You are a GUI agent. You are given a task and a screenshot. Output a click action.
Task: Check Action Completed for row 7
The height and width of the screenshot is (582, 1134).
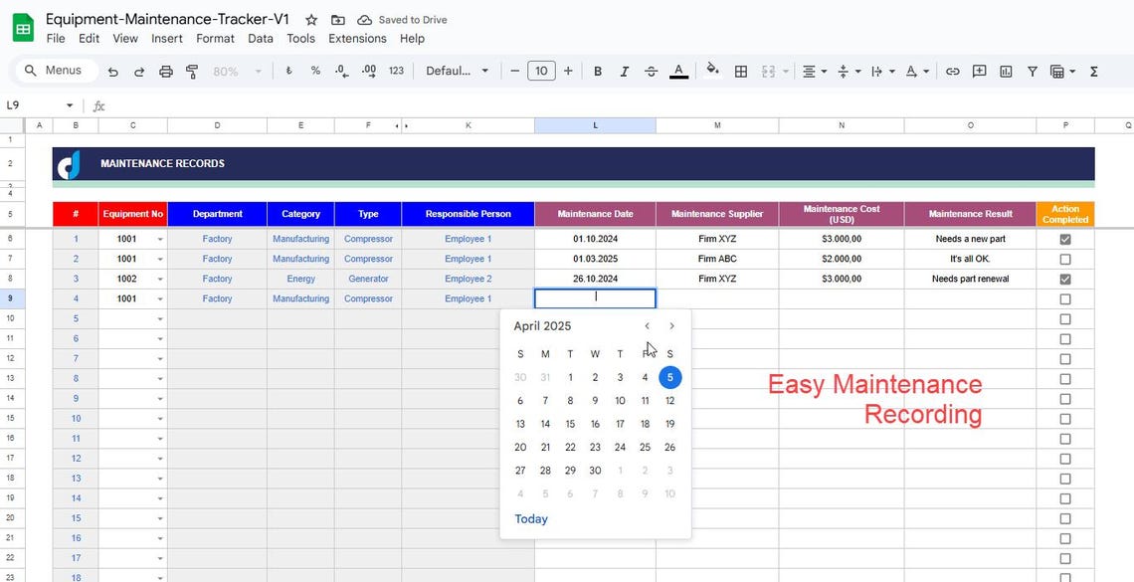tap(1065, 259)
